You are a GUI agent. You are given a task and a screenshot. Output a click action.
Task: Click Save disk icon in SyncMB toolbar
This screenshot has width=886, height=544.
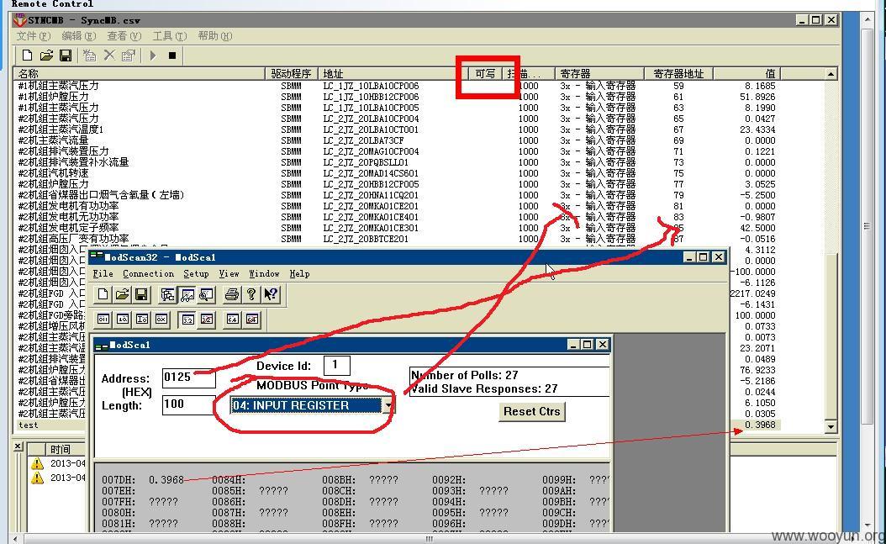tap(66, 55)
